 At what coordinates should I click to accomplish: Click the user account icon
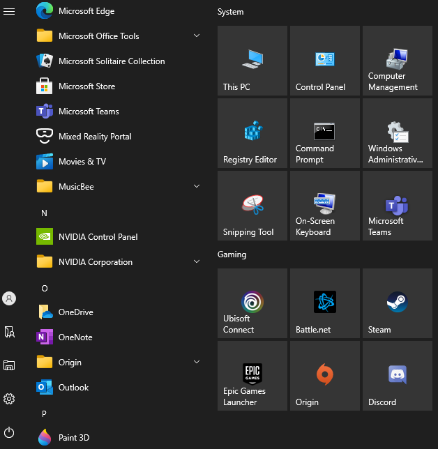(9, 298)
